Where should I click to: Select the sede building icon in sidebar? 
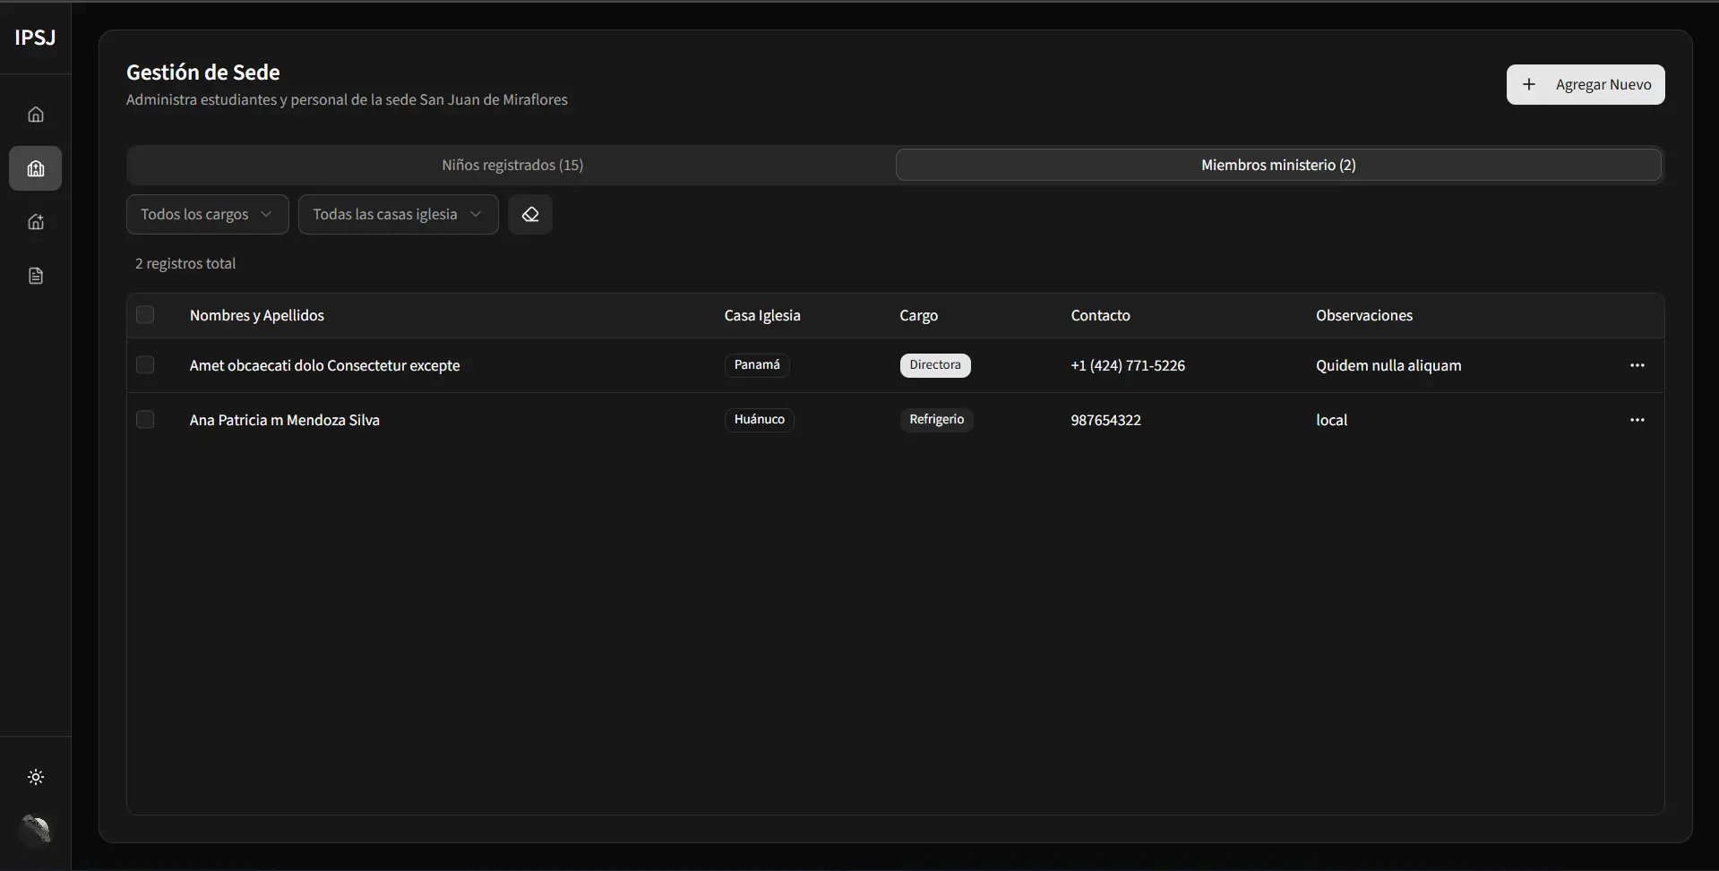(x=36, y=168)
